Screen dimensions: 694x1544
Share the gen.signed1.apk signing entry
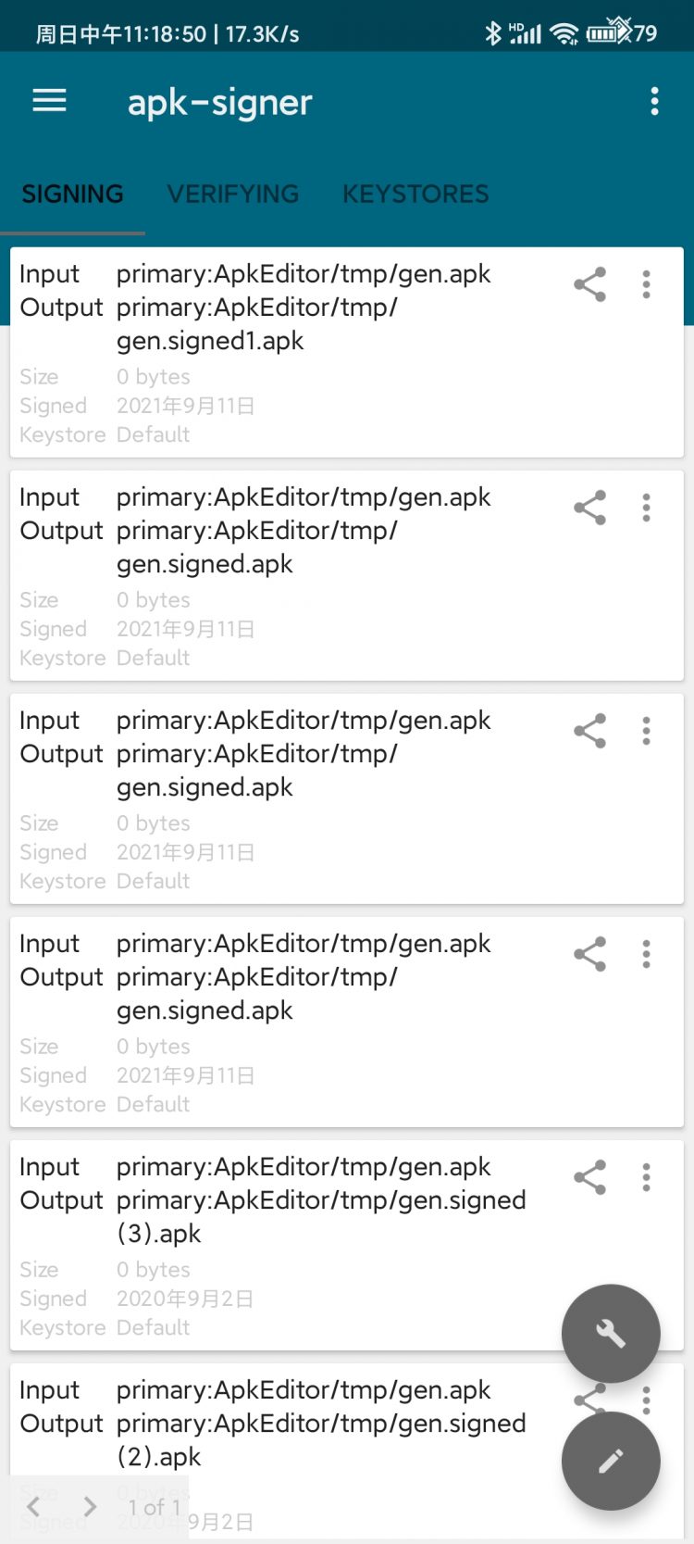tap(589, 285)
